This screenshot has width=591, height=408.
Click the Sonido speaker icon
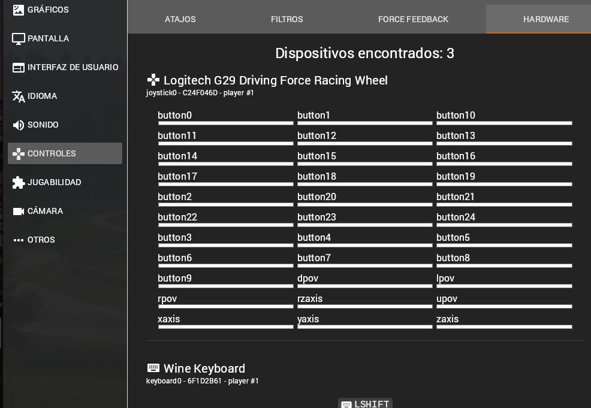[18, 125]
